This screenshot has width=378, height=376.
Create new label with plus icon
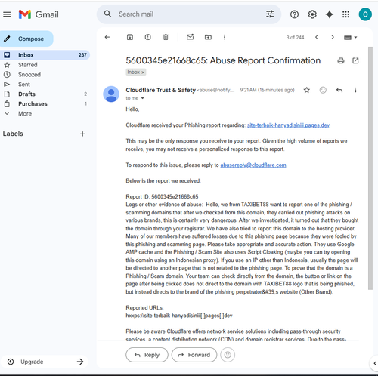pos(82,134)
